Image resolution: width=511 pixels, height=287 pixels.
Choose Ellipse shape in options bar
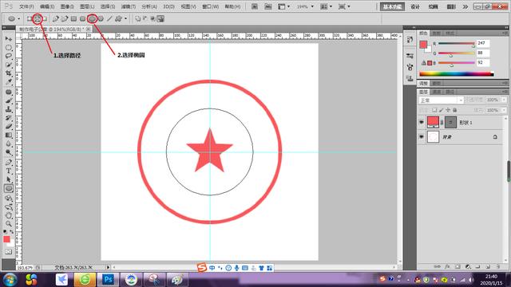tap(92, 19)
